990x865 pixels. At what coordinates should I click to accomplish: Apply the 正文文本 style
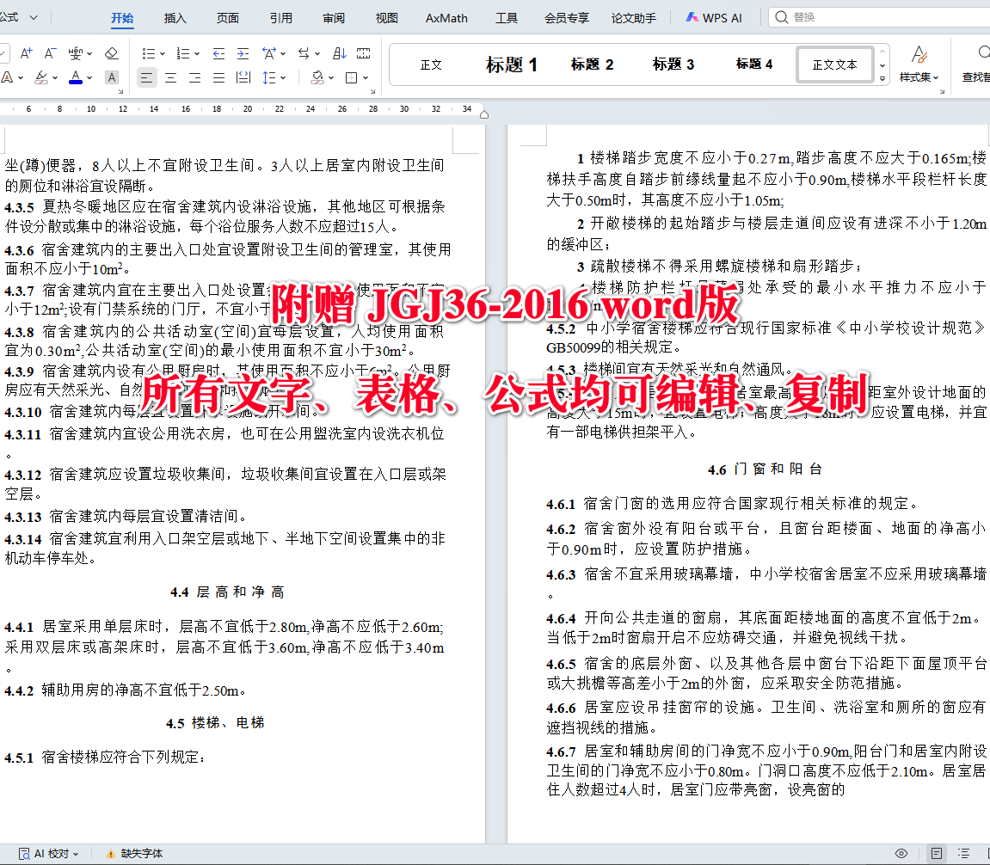point(834,65)
